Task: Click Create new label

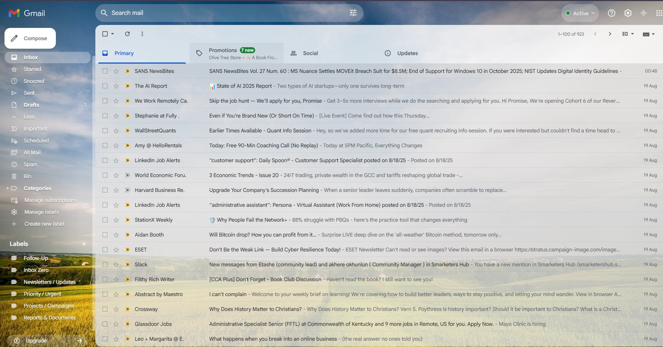Action: [44, 224]
